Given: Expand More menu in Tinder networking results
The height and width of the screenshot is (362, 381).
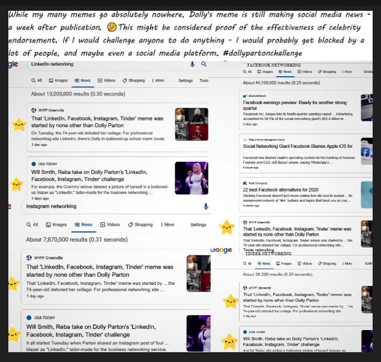Looking at the screenshot, I should point(347,263).
